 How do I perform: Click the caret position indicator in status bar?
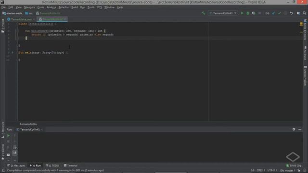[x=252, y=171]
